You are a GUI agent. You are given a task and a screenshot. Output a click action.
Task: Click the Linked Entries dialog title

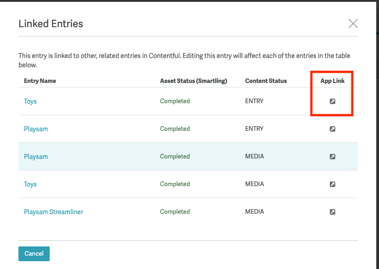pos(51,23)
